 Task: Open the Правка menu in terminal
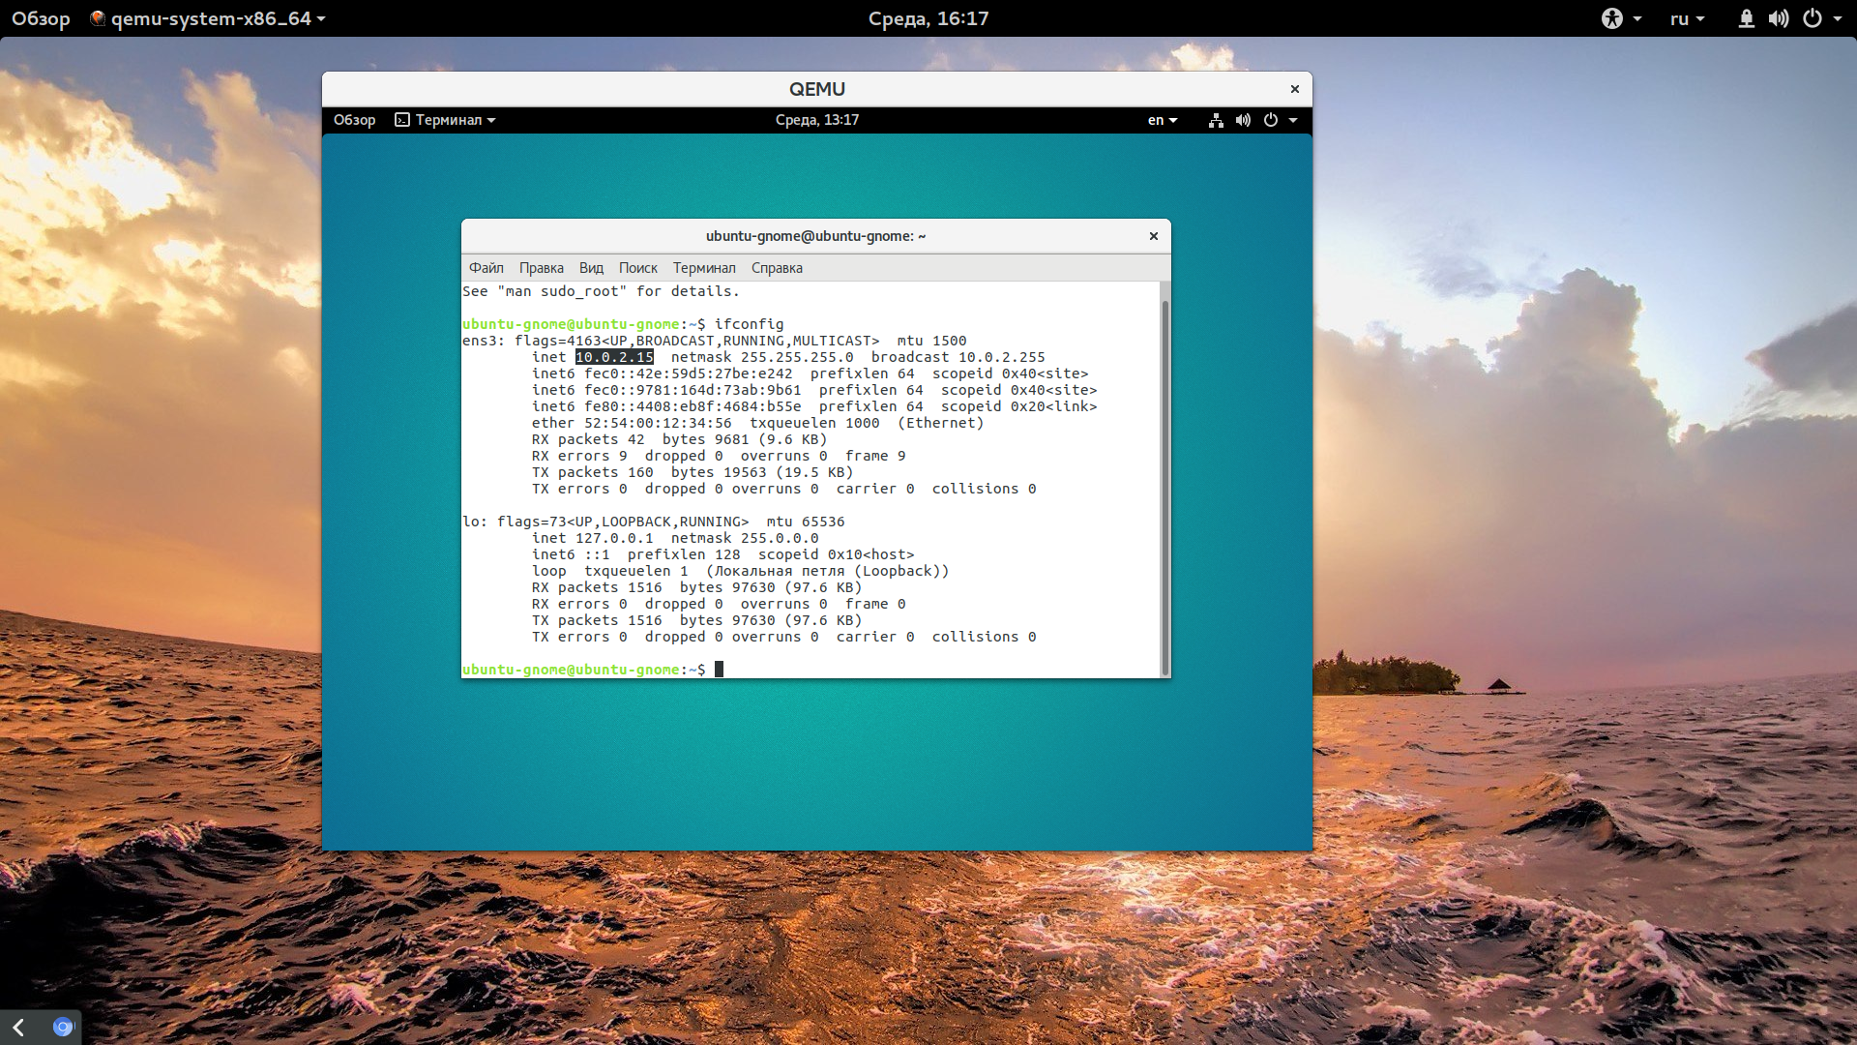click(x=541, y=268)
